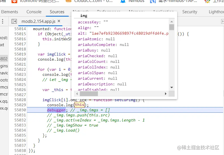
Task: Open the CloudCC.com browser bookmark
Action: pyautogui.click(x=89, y=1)
